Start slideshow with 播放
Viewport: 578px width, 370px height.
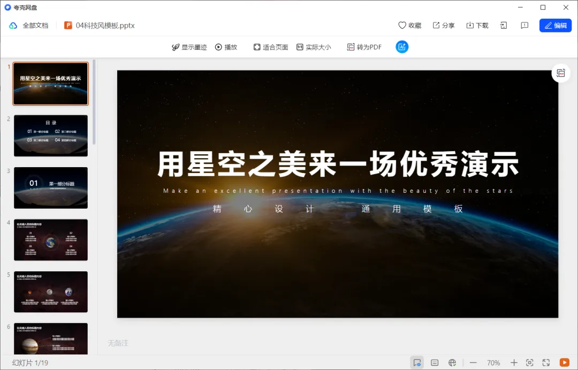coord(226,47)
